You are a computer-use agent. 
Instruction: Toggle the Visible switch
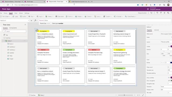pyautogui.click(x=171, y=47)
